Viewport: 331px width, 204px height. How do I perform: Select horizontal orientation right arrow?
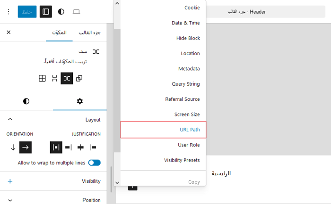(26, 147)
